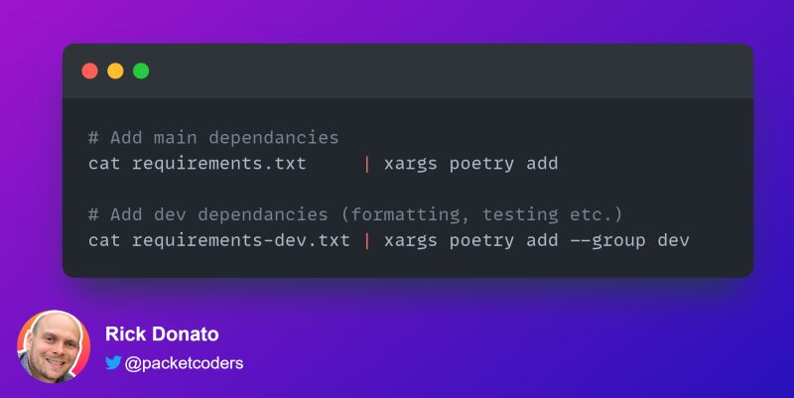Open the @packetcoders handle

click(x=184, y=363)
